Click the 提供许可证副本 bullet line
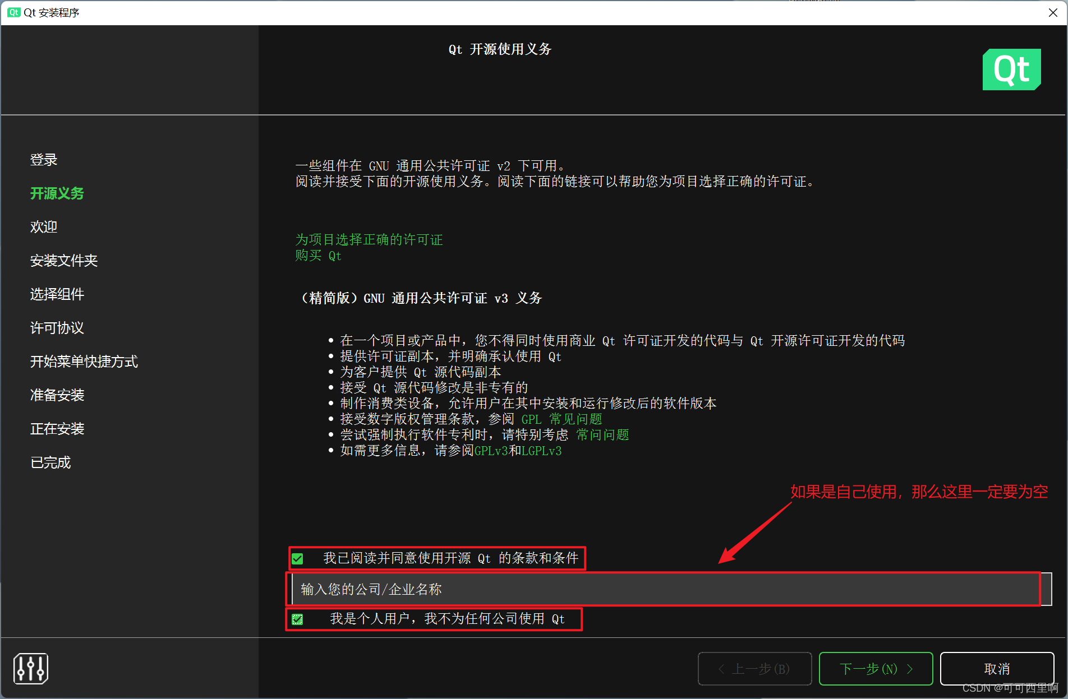This screenshot has width=1068, height=699. coord(450,357)
